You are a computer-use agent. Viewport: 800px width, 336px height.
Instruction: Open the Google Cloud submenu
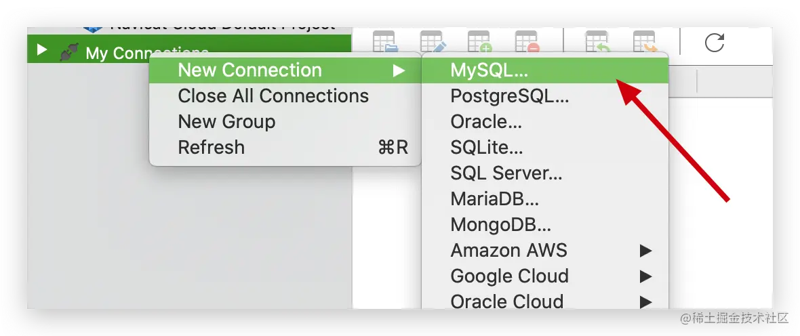coord(545,276)
